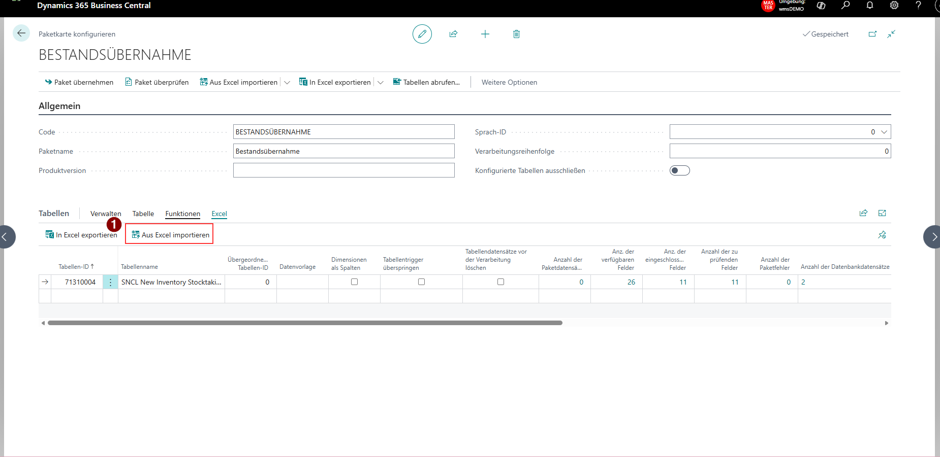The image size is (940, 457).
Task: Expand the Aus Excel importieren dropdown arrow in top bar
Action: (287, 82)
